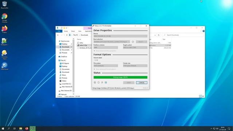Switch Explorer to details view
The height and width of the screenshot is (131, 233).
tap(200, 96)
